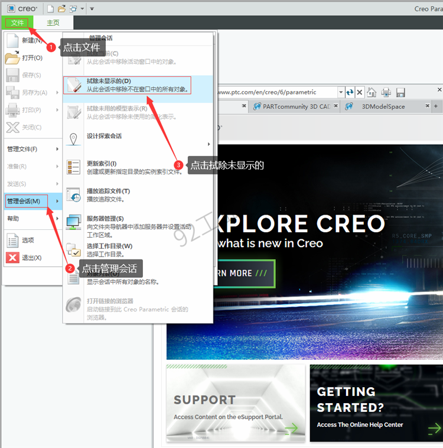
Task: Click the windows switch icon in quick access toolbar
Action: point(73,9)
